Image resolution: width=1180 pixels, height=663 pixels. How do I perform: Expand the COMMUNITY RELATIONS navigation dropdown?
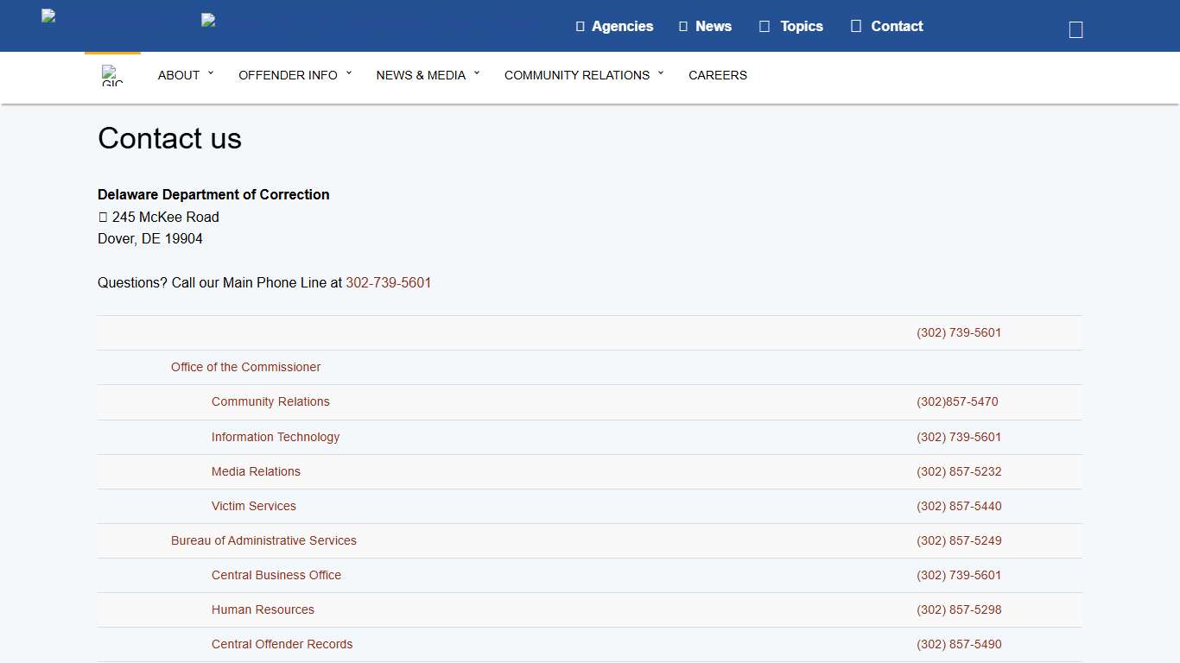pos(584,76)
